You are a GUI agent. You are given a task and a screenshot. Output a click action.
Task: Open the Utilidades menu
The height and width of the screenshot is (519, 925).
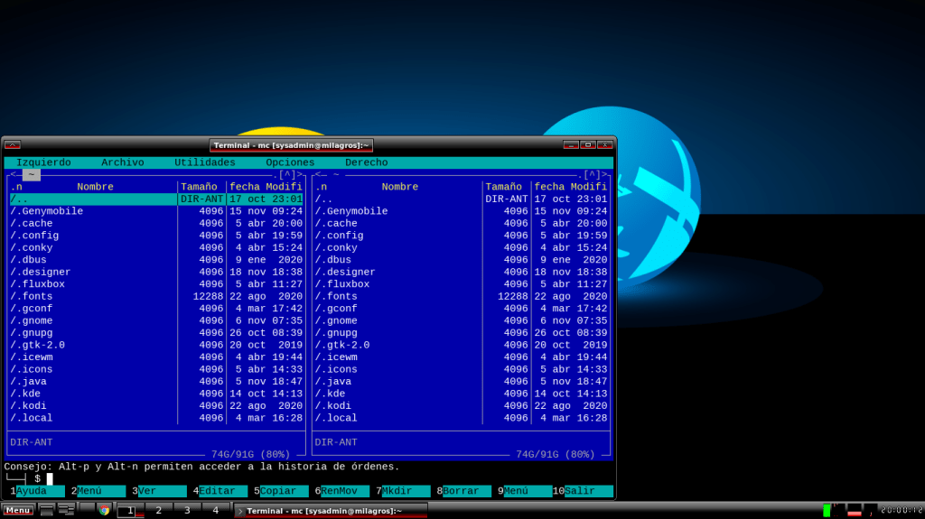coord(204,162)
